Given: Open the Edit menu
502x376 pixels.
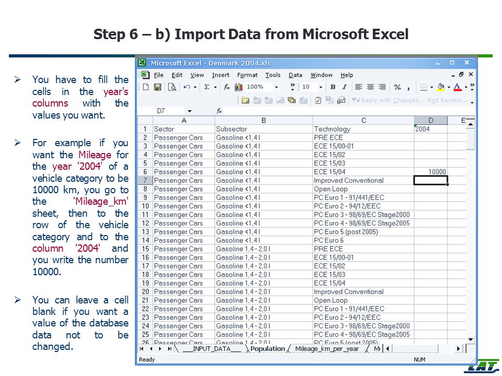Looking at the screenshot, I should [x=177, y=75].
